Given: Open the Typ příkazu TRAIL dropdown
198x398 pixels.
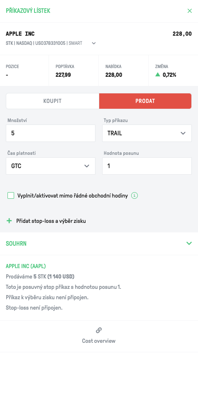Looking at the screenshot, I should 147,133.
